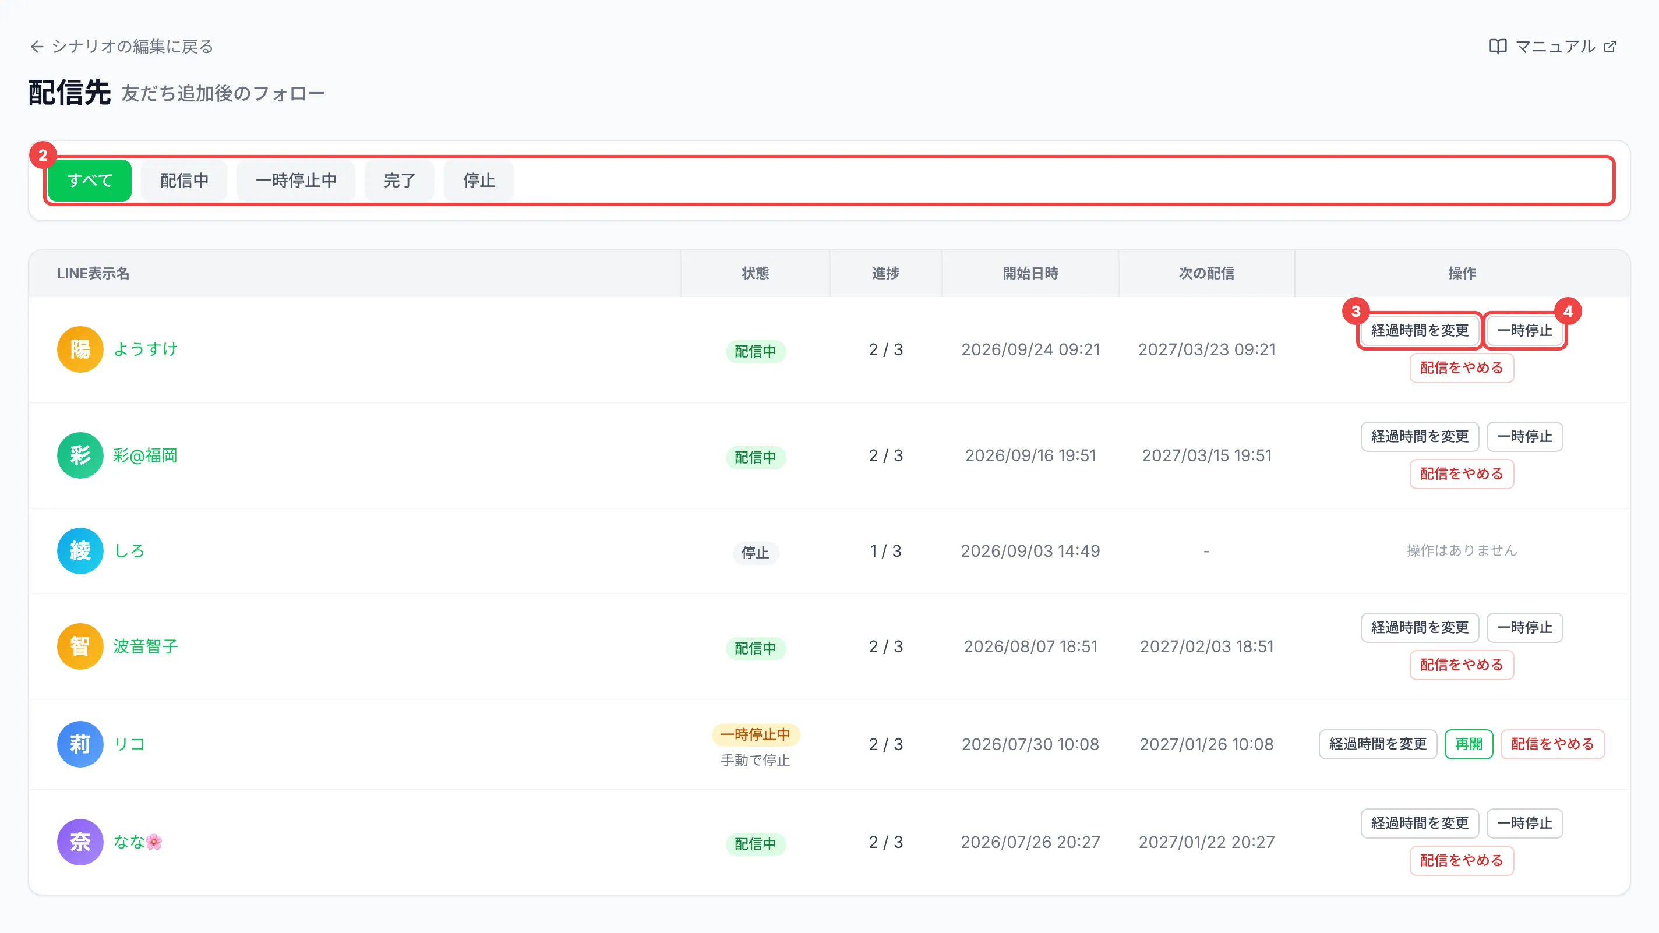Click 経過時間を変更 for ようすけ
Image resolution: width=1659 pixels, height=933 pixels.
click(x=1420, y=330)
